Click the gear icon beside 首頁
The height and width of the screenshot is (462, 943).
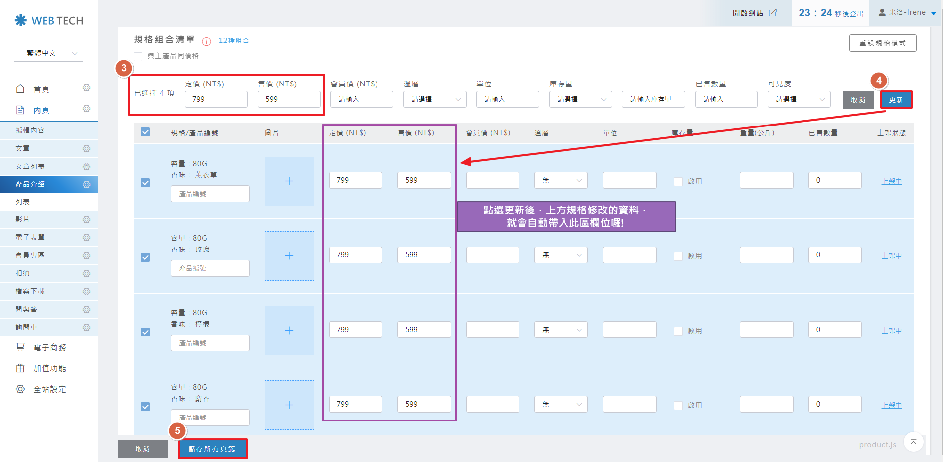click(x=86, y=88)
